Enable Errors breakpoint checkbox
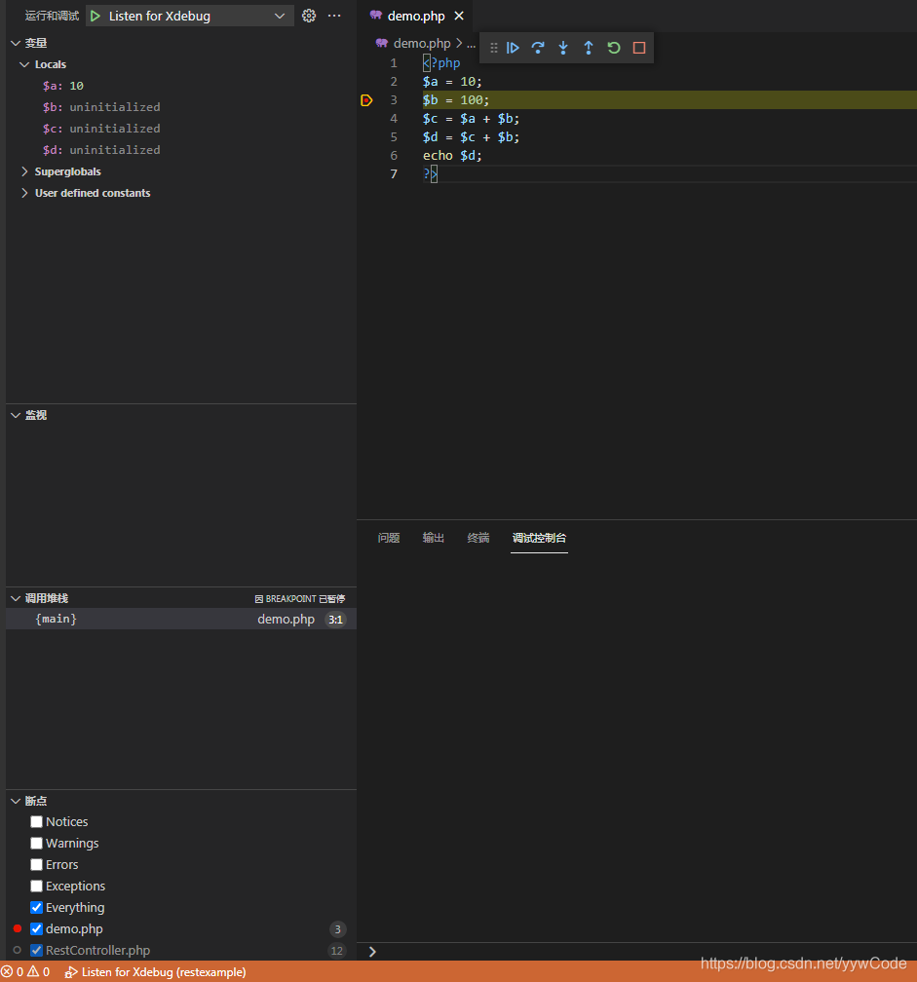This screenshot has height=982, width=917. (36, 864)
